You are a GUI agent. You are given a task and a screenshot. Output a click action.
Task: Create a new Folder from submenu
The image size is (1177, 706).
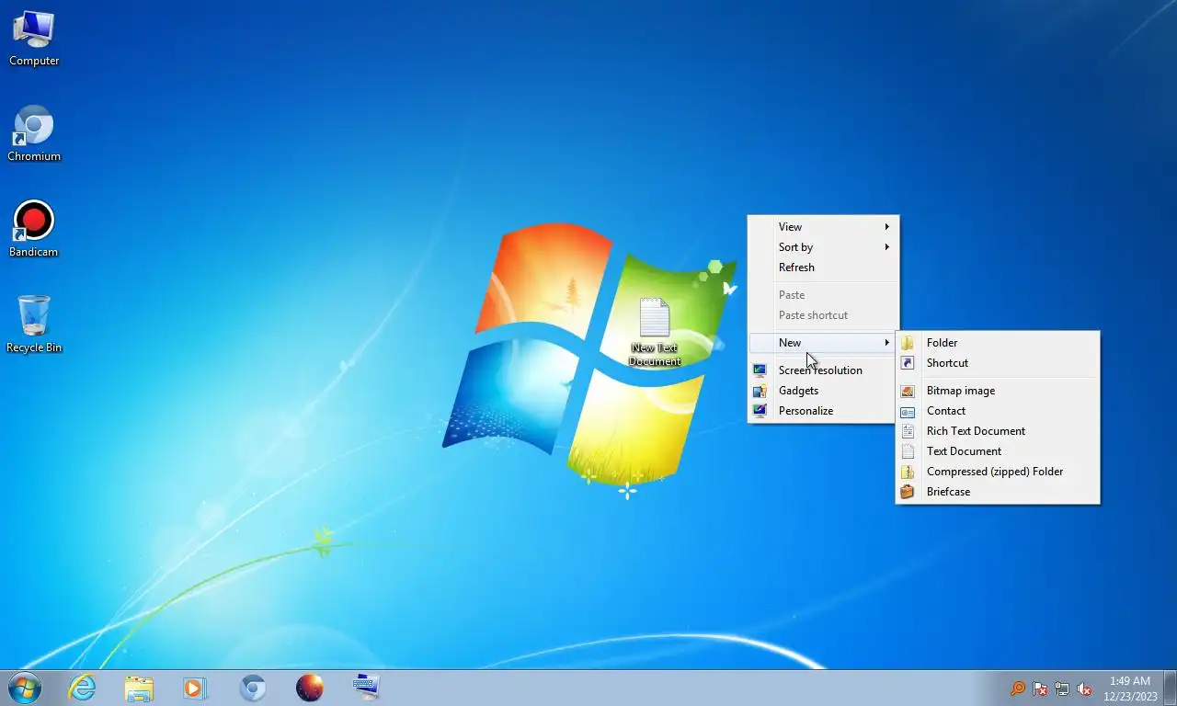click(x=998, y=343)
